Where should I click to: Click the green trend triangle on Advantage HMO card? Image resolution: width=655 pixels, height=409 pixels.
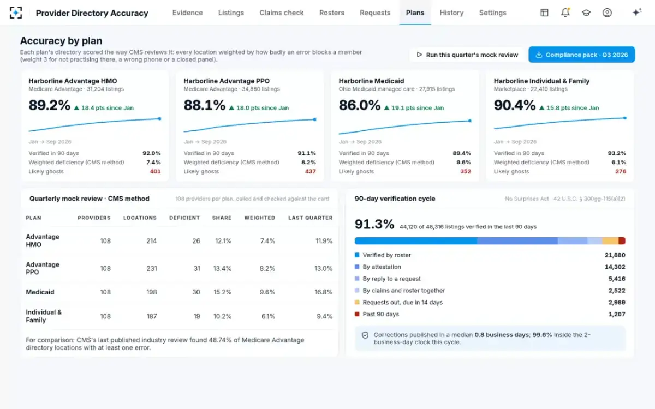tap(76, 108)
